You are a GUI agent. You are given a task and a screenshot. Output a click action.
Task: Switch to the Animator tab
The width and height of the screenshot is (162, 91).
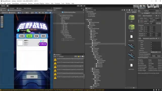tap(11, 8)
